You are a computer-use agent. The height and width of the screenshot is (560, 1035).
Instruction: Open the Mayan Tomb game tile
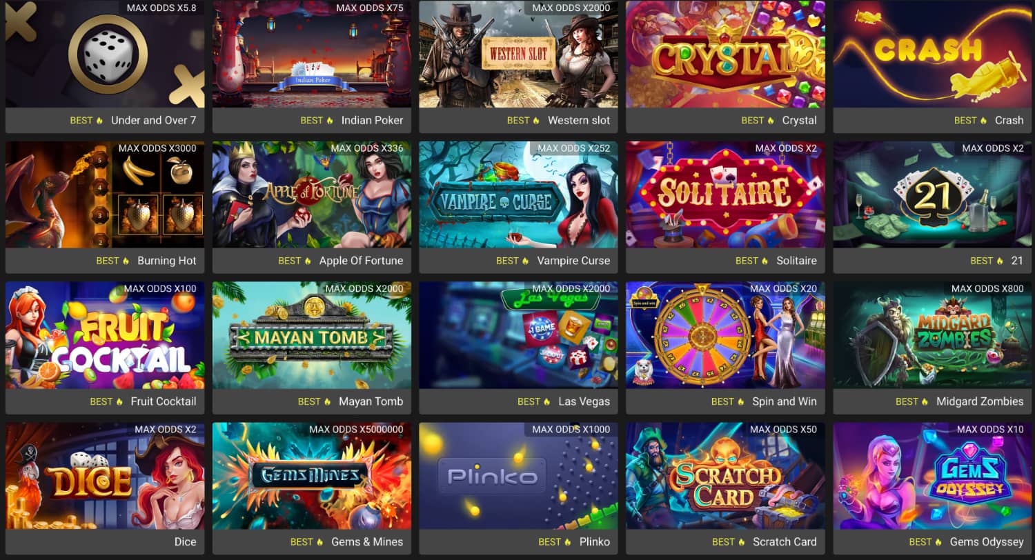pyautogui.click(x=312, y=348)
